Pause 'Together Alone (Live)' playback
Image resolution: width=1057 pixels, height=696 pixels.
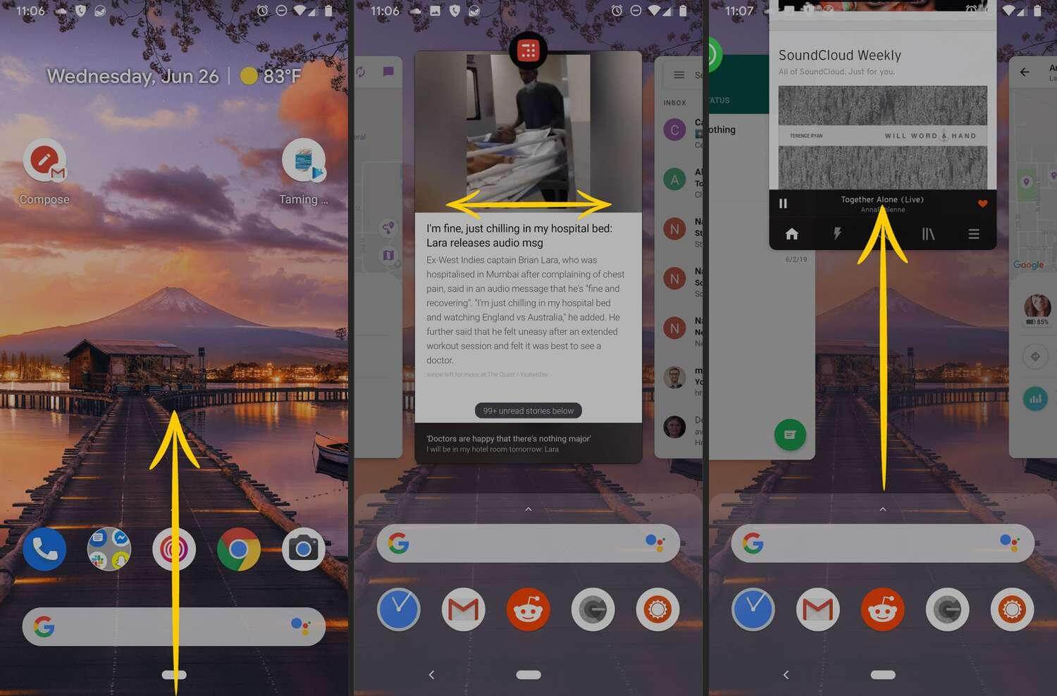(783, 204)
